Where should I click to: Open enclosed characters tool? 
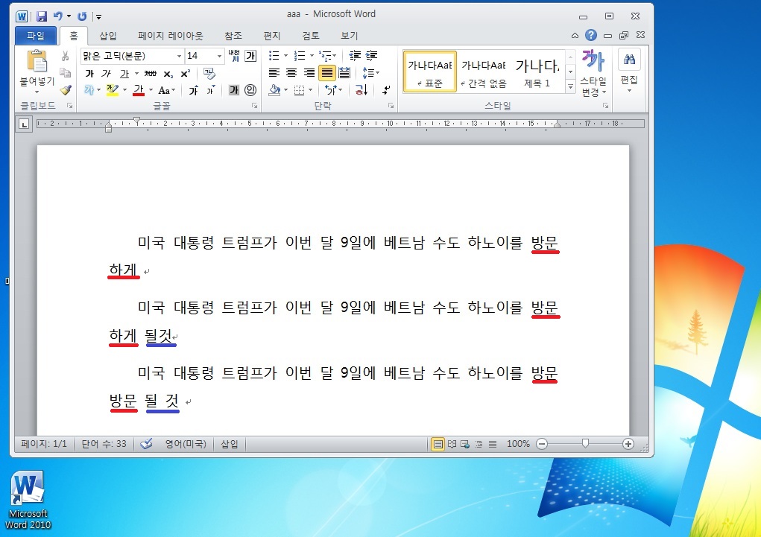(250, 90)
